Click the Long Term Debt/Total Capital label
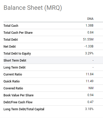 (x=24, y=109)
